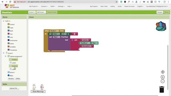The width and height of the screenshot is (171, 96).
Task: Click the Upload File button
Action: 14,88
